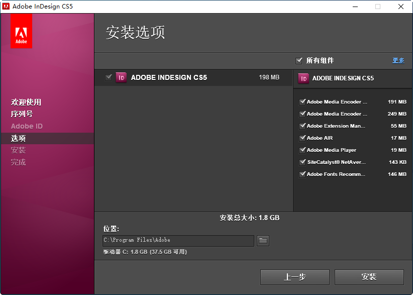Disable the Adobe Extension Manager component
Viewport: 413px width, 295px height.
coord(302,126)
